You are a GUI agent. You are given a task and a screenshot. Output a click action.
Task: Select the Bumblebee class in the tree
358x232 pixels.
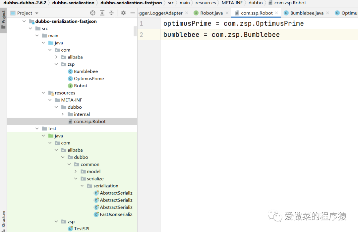pos(86,71)
